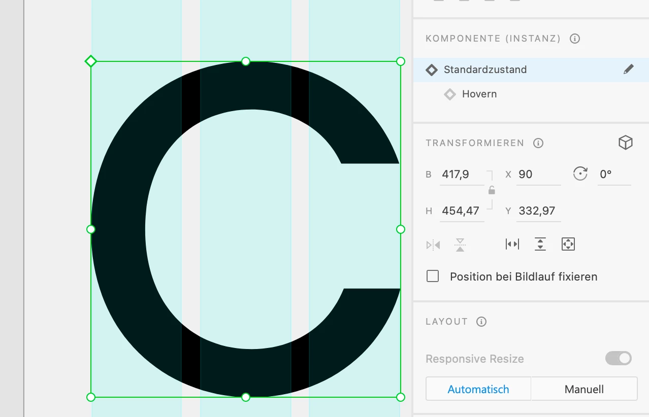The width and height of the screenshot is (649, 417).
Task: Click the fixed height constraint icon
Action: pyautogui.click(x=540, y=245)
